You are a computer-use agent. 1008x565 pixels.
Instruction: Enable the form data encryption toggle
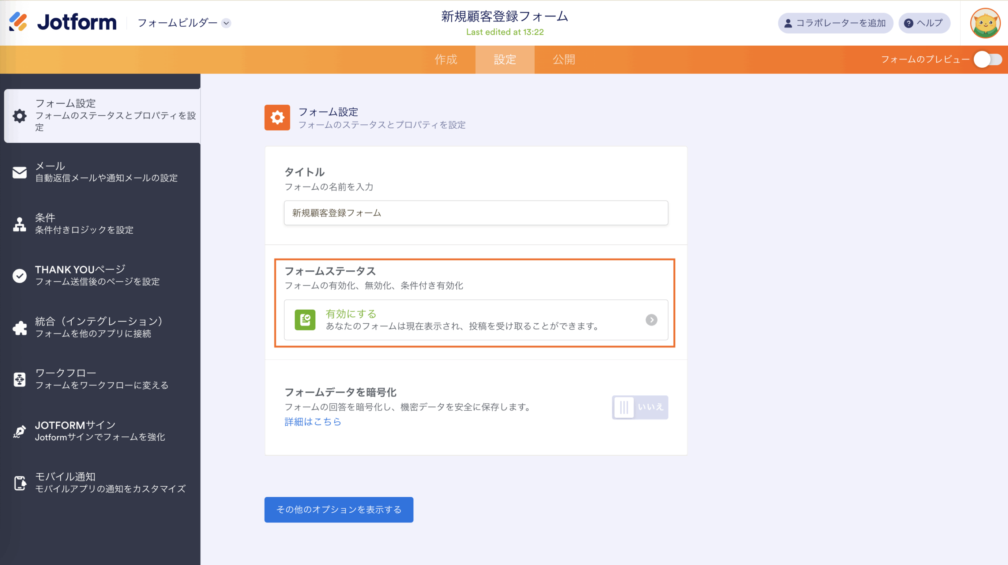[x=639, y=407]
